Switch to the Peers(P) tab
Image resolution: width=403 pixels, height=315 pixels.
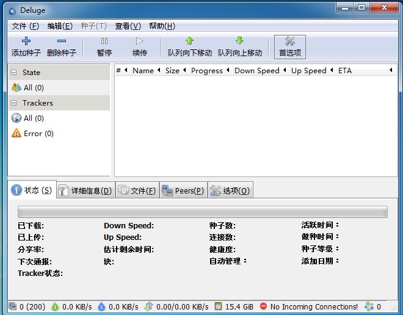point(183,190)
